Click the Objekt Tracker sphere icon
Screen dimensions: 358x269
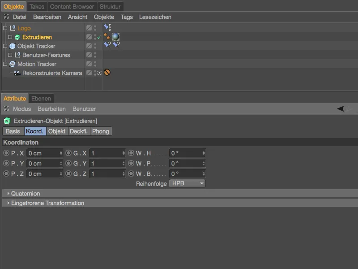coord(13,46)
